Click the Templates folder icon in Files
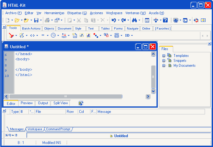This screenshot has width=213, height=147. tap(169, 55)
